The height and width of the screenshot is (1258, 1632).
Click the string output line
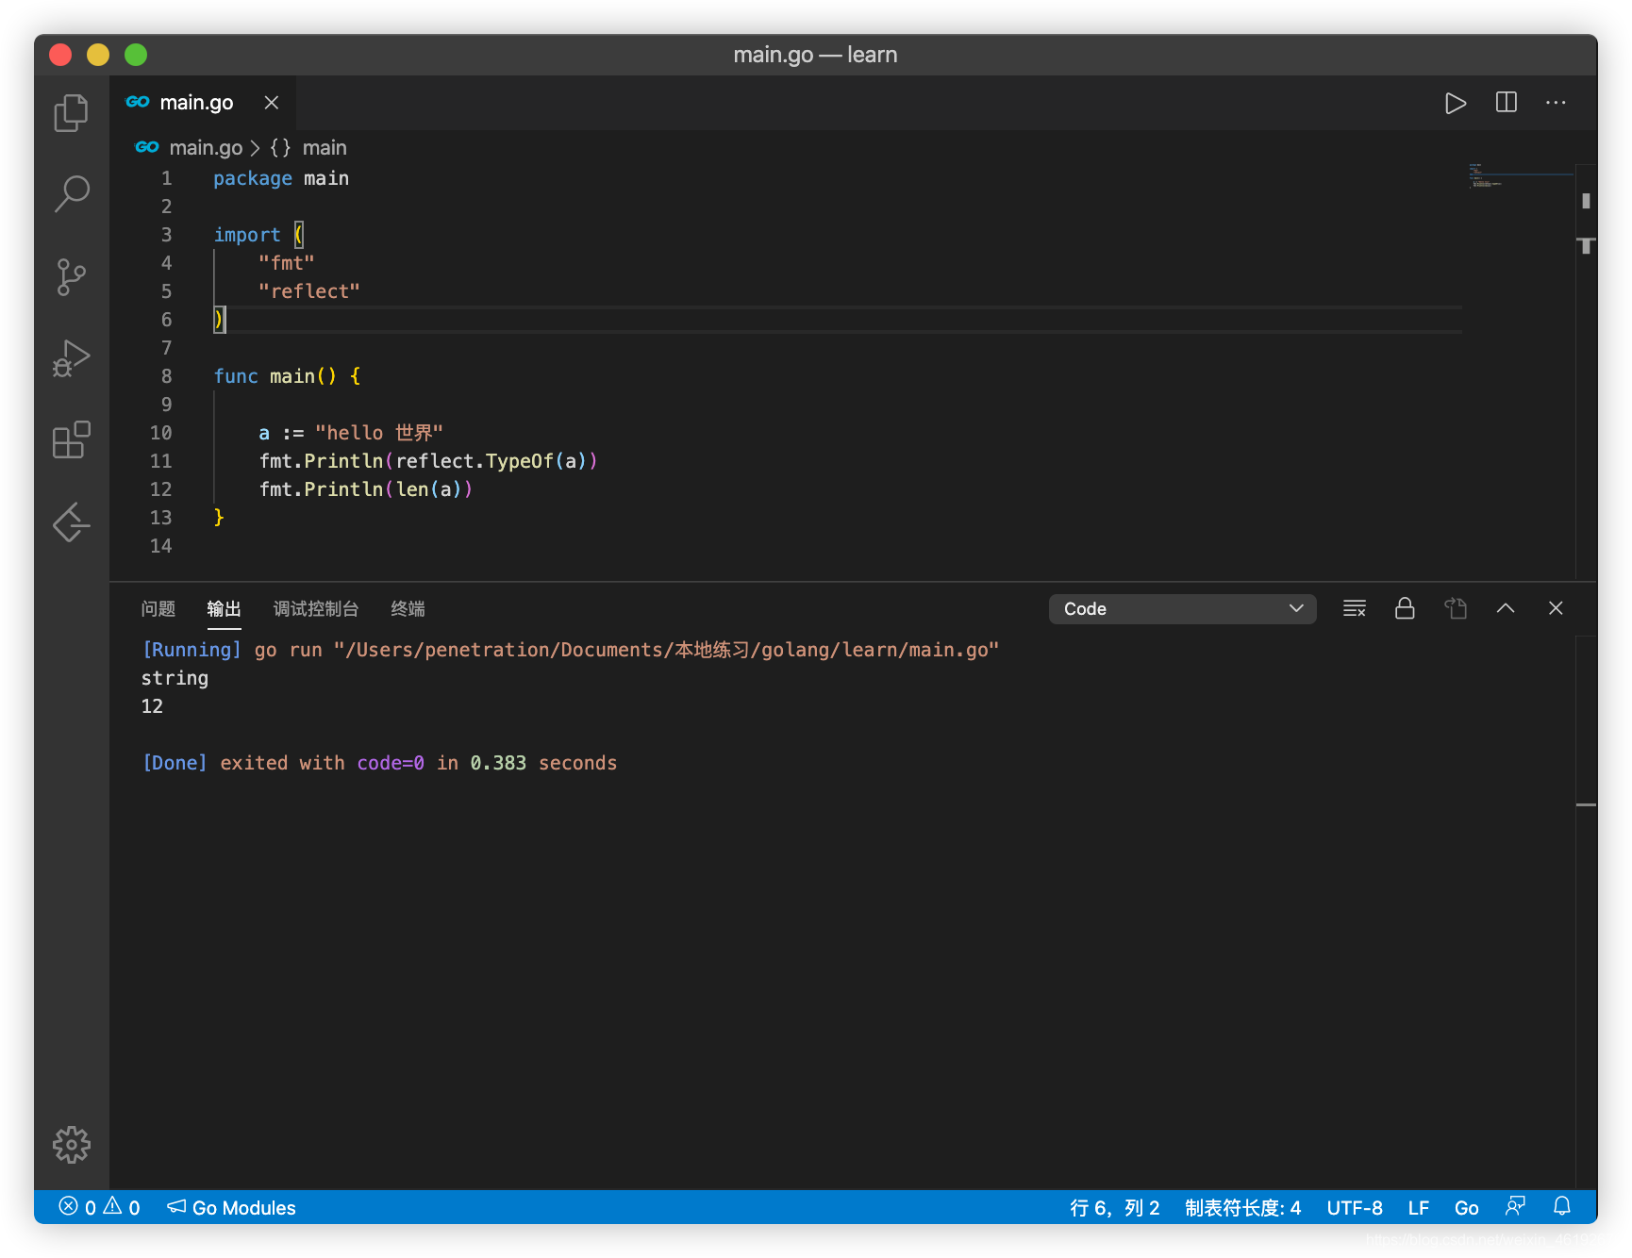click(x=175, y=678)
